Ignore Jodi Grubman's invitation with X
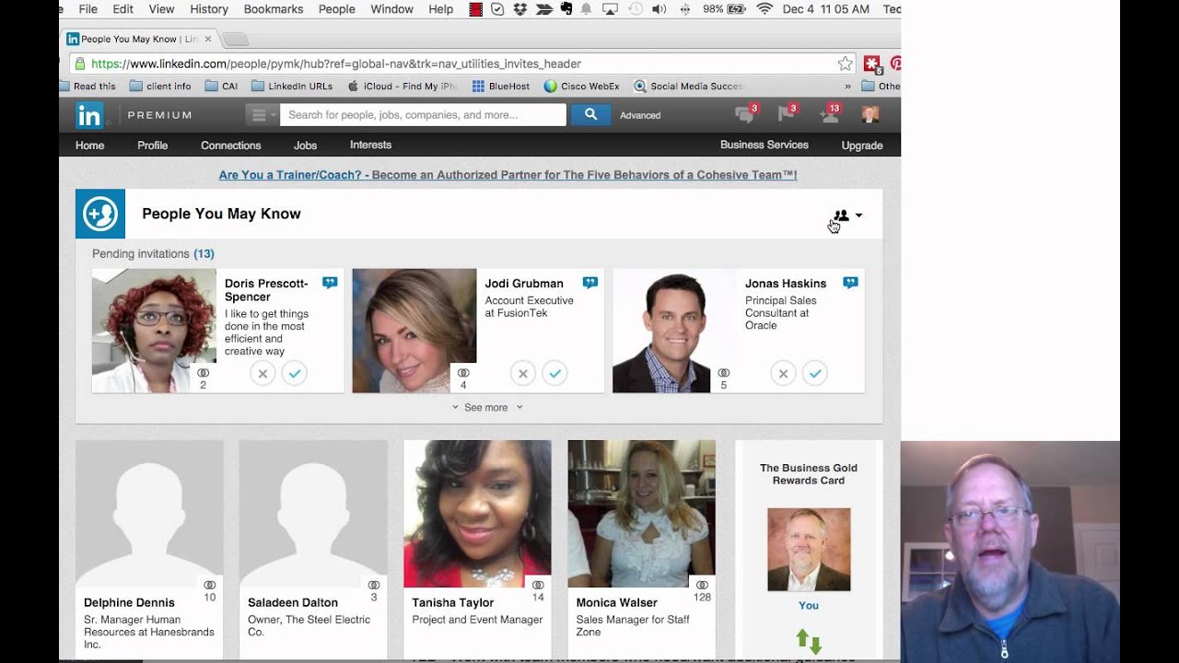The height and width of the screenshot is (663, 1179). point(523,373)
